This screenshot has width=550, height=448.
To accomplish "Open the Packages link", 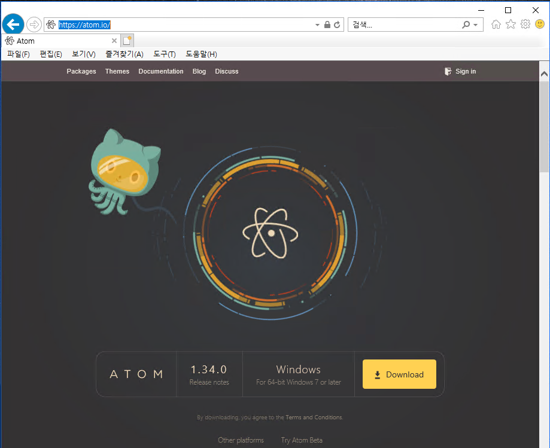I will tap(81, 71).
